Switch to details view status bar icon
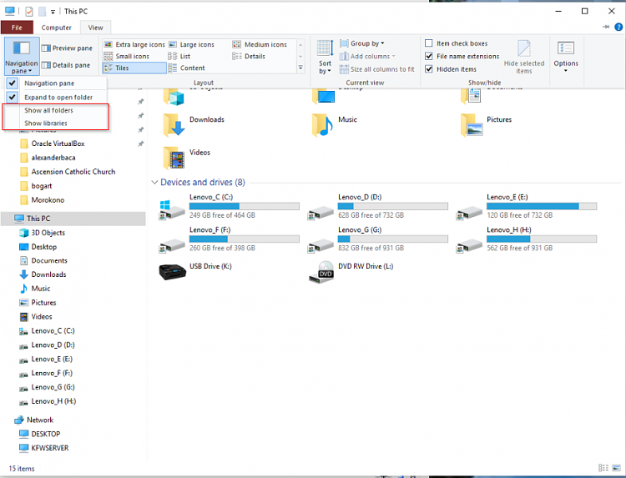This screenshot has width=626, height=478. click(x=603, y=468)
